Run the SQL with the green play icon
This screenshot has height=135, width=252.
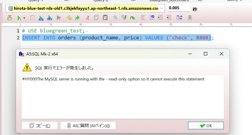(x=19, y=18)
